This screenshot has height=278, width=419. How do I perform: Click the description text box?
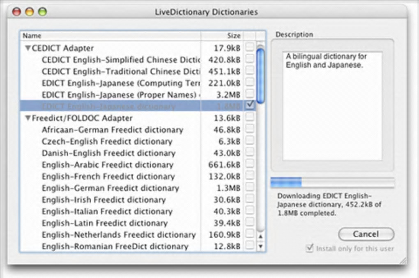332,106
